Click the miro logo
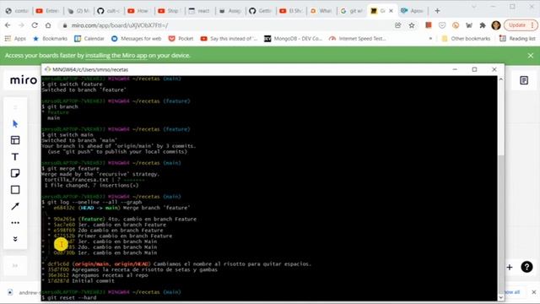The width and height of the screenshot is (540, 304). [x=24, y=80]
